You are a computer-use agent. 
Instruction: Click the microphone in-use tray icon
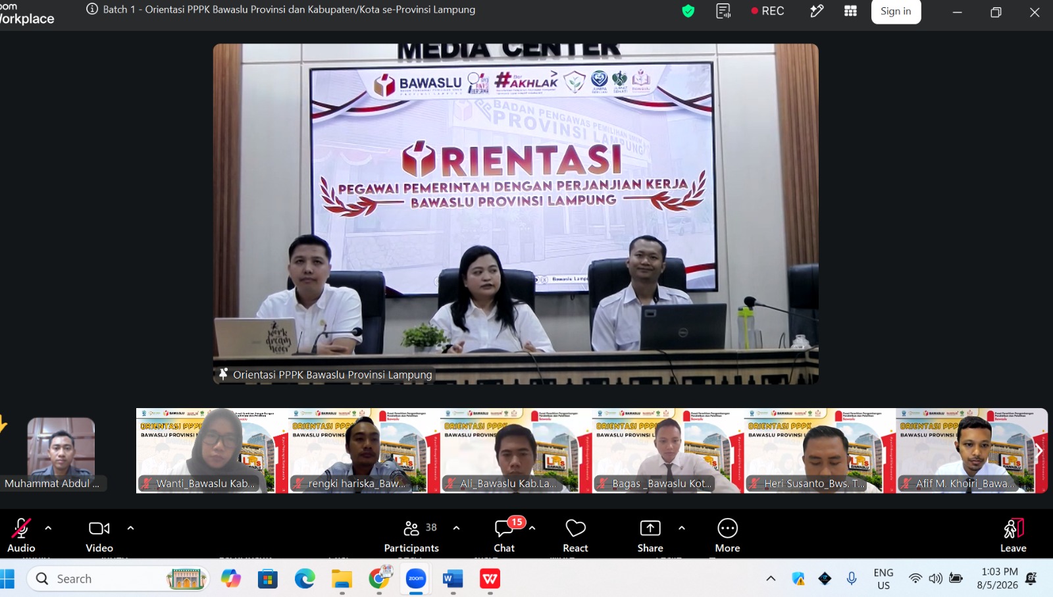pos(852,579)
